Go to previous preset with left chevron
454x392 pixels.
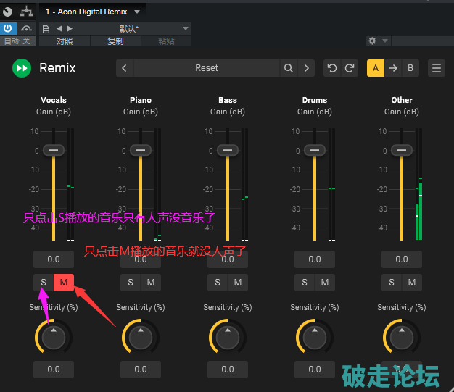125,68
